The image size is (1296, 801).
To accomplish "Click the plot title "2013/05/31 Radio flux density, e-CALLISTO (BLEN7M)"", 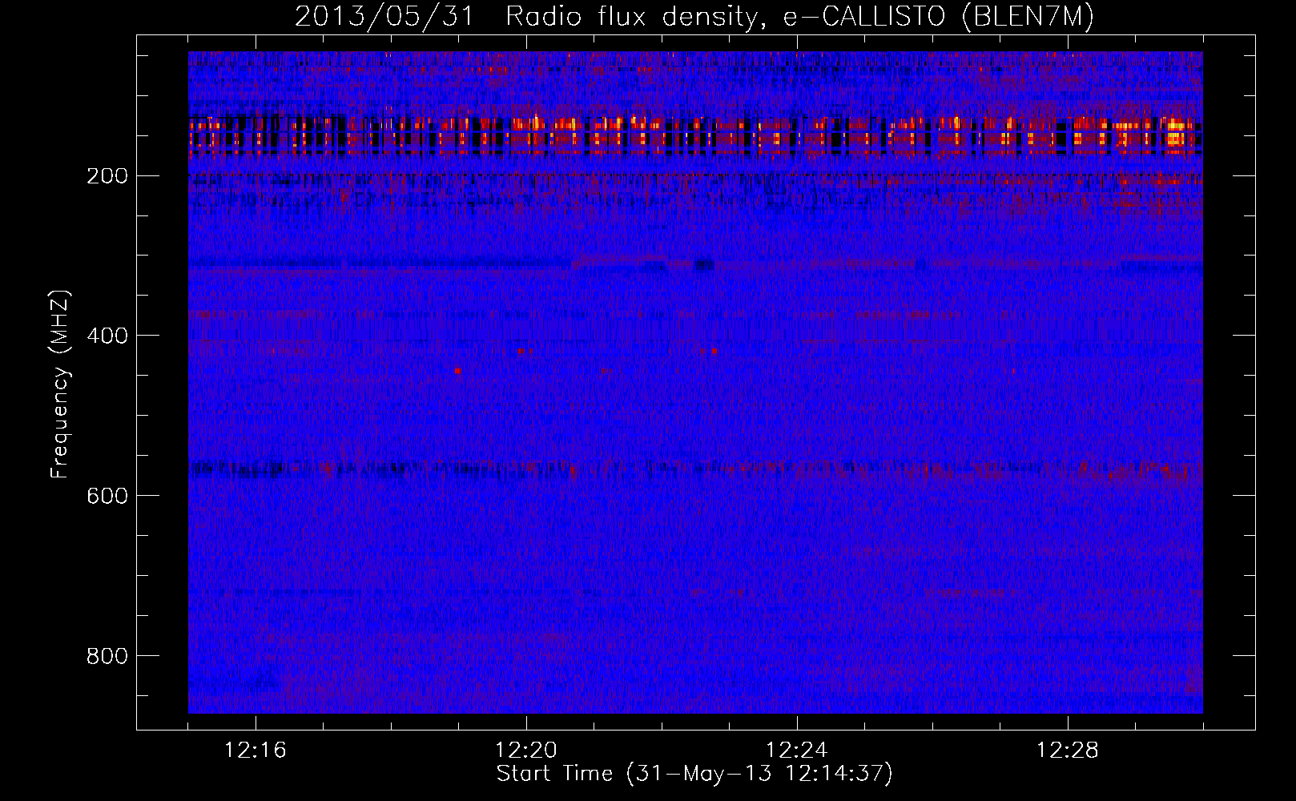I will tap(694, 16).
